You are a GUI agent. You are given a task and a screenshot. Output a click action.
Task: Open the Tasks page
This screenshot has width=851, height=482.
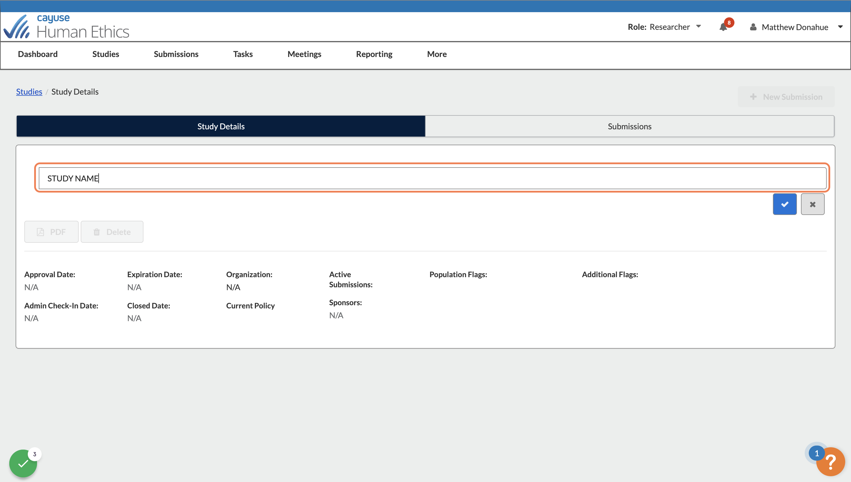click(x=243, y=54)
